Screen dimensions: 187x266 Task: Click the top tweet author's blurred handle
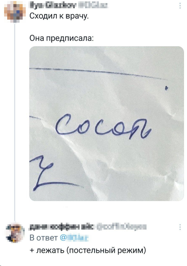(93, 5)
